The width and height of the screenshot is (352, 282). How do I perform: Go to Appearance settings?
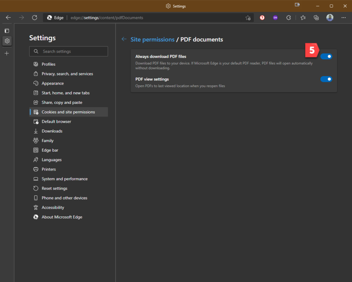pyautogui.click(x=53, y=83)
